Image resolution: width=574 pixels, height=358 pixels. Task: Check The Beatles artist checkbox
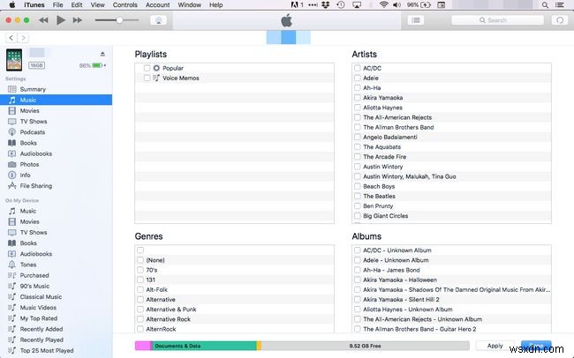click(x=357, y=197)
